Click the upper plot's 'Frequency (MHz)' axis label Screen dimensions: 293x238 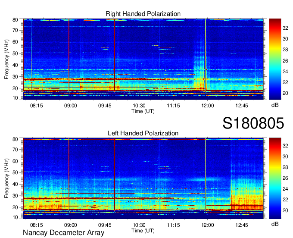point(6,59)
